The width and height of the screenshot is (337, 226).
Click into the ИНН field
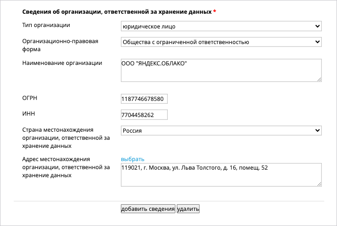click(x=144, y=115)
